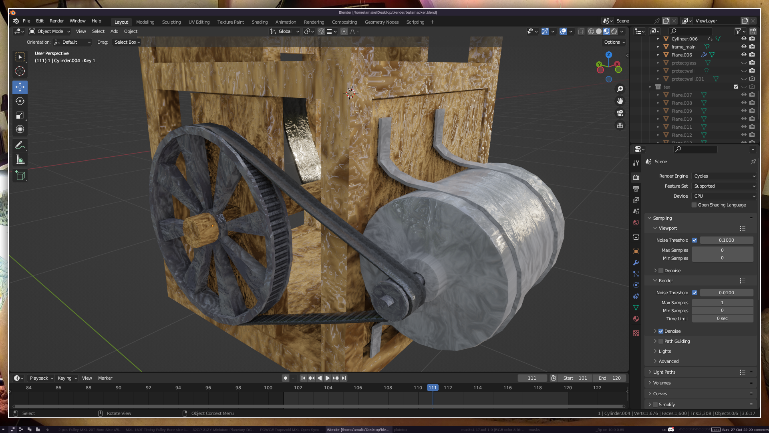Switch to the Shading workspace tab
Image resolution: width=769 pixels, height=433 pixels.
260,22
